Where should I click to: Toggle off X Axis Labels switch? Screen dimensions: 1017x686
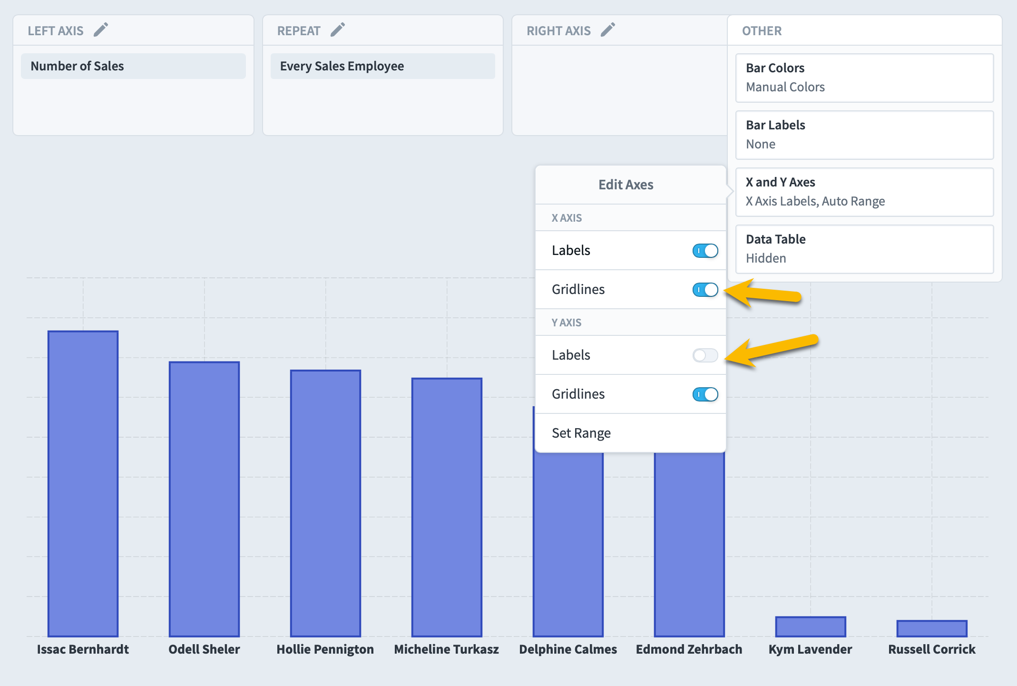[x=705, y=251]
